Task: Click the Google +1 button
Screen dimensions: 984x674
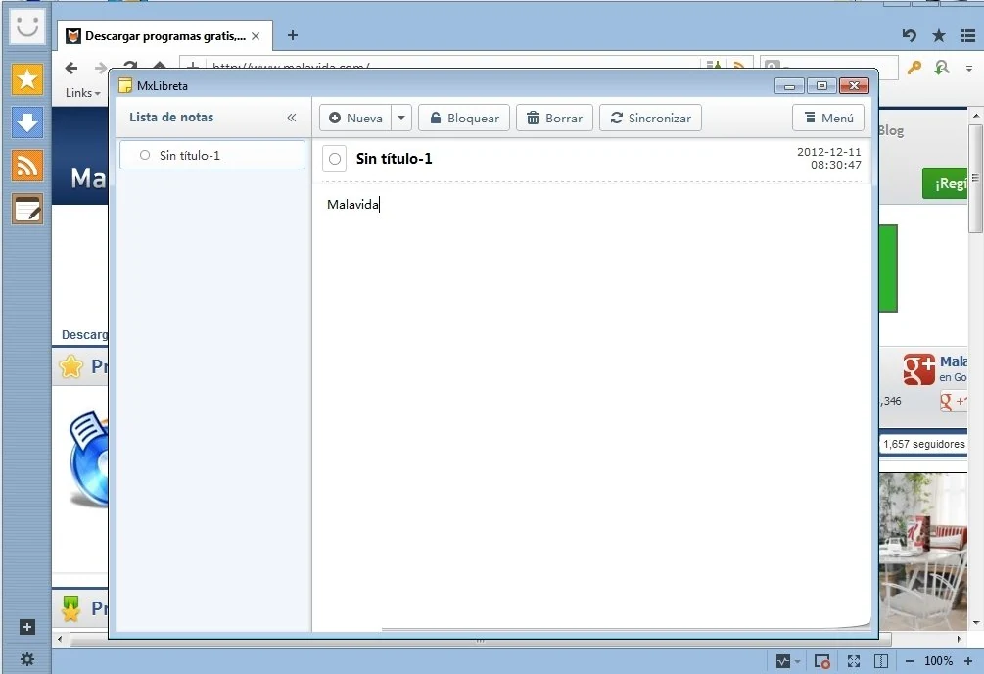Action: coord(954,401)
